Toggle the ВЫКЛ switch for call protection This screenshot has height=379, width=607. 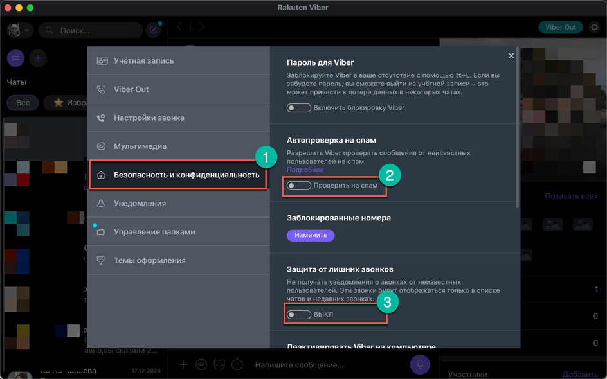coord(299,315)
